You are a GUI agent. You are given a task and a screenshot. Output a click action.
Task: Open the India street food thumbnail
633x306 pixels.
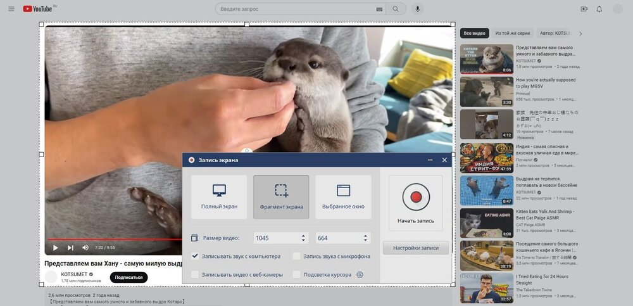[x=486, y=158]
